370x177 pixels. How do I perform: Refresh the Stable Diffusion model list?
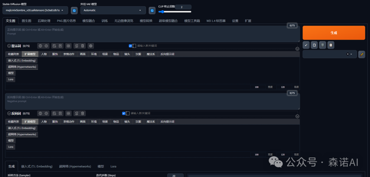pyautogui.click(x=74, y=10)
